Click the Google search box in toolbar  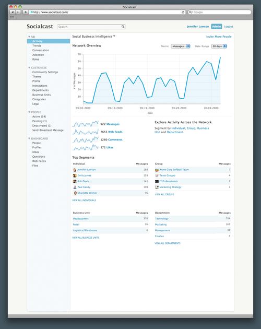pos(219,12)
